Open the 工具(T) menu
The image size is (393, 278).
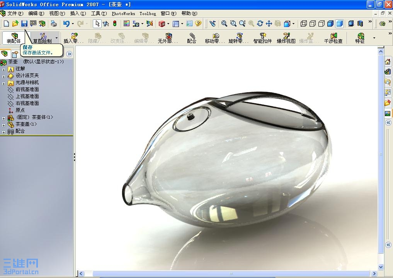pyautogui.click(x=99, y=13)
